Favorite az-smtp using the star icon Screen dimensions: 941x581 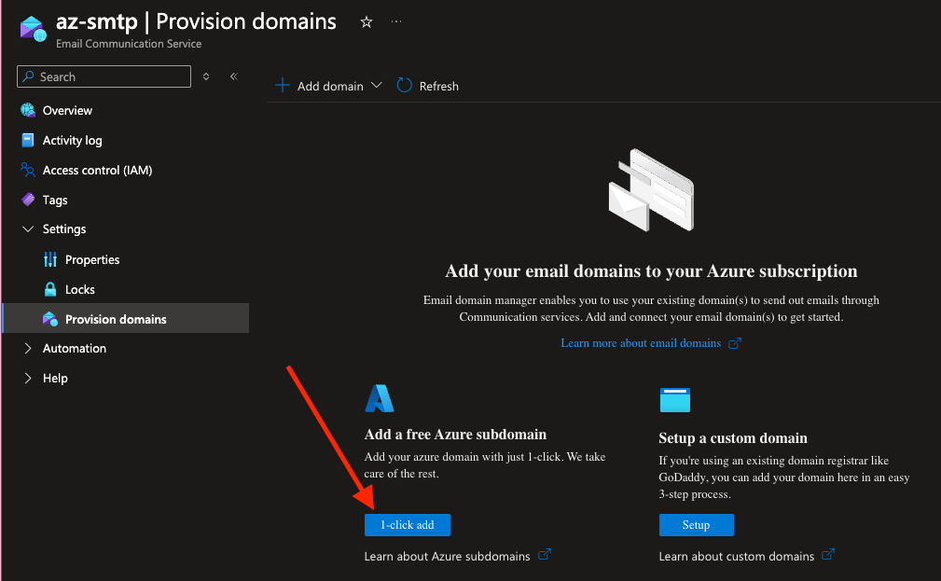(366, 21)
